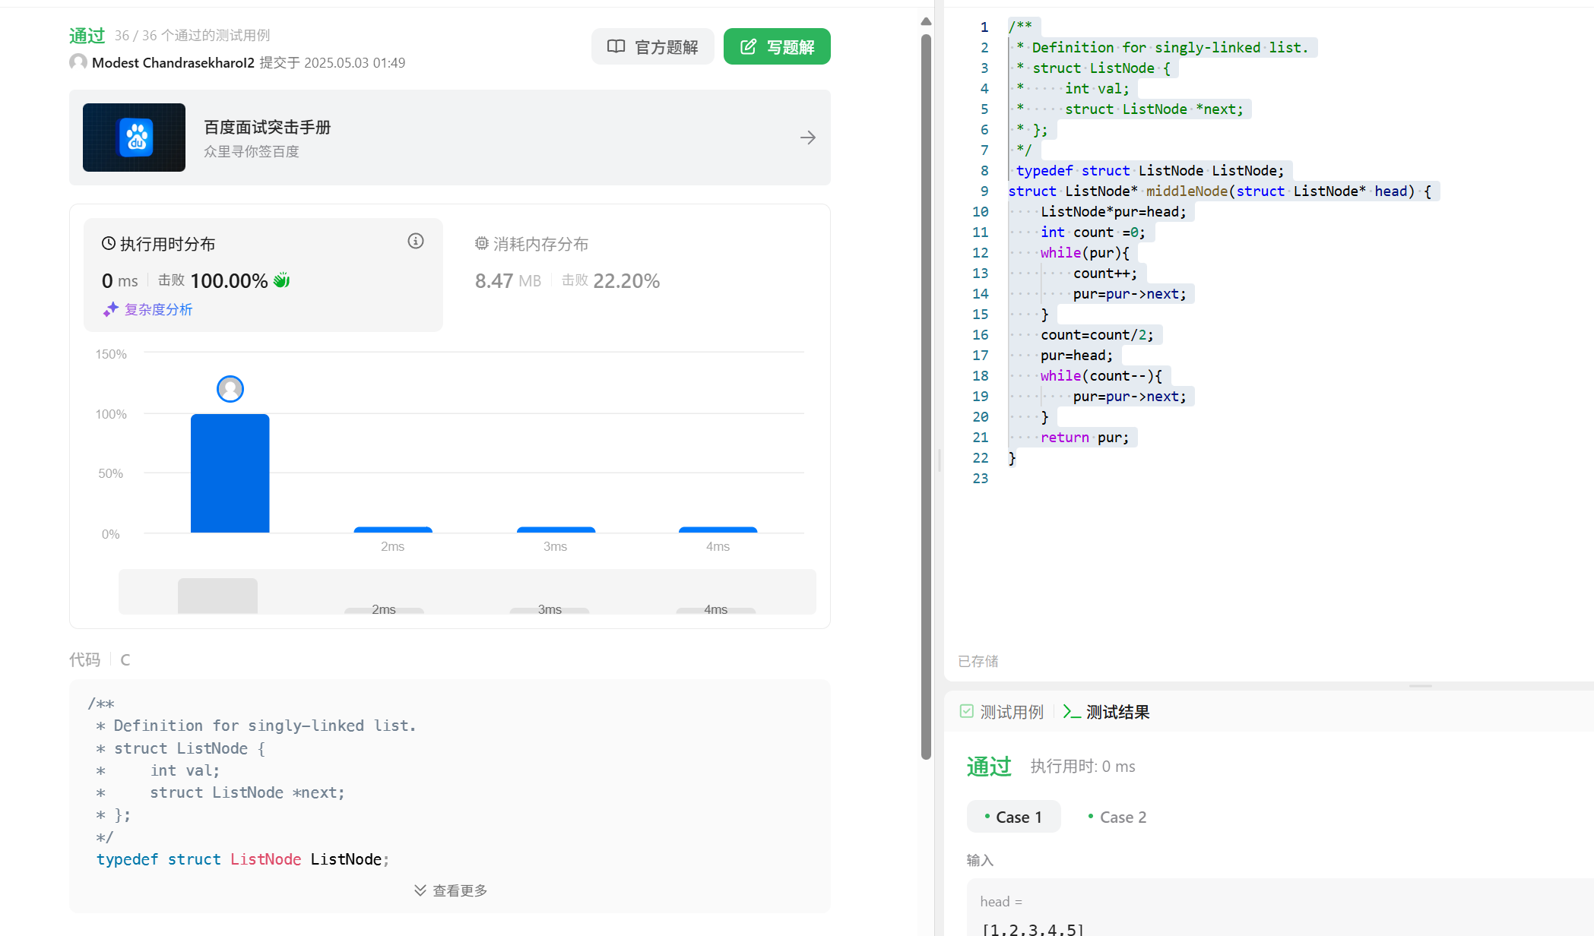Click the Baidu interview handbook thumbnail
The height and width of the screenshot is (936, 1594).
(134, 138)
